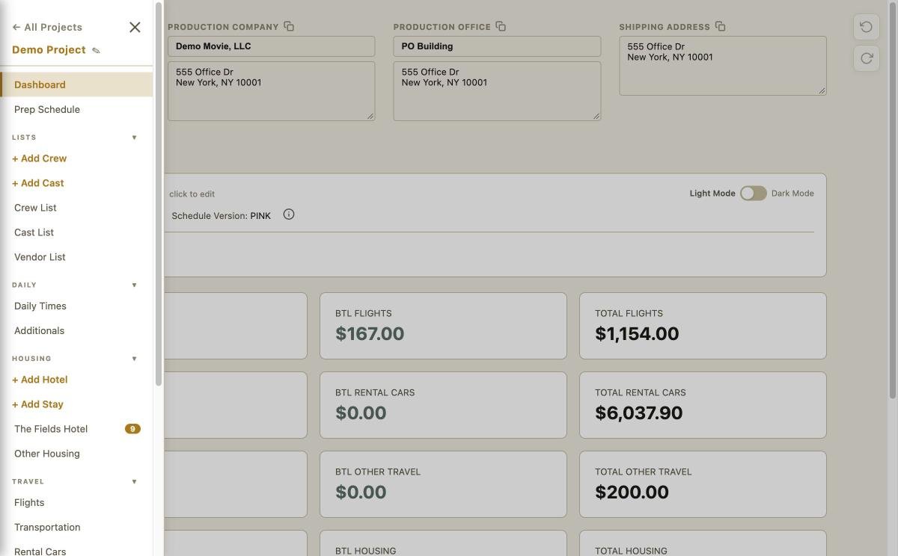Edit the Shipping Address text area

click(723, 66)
